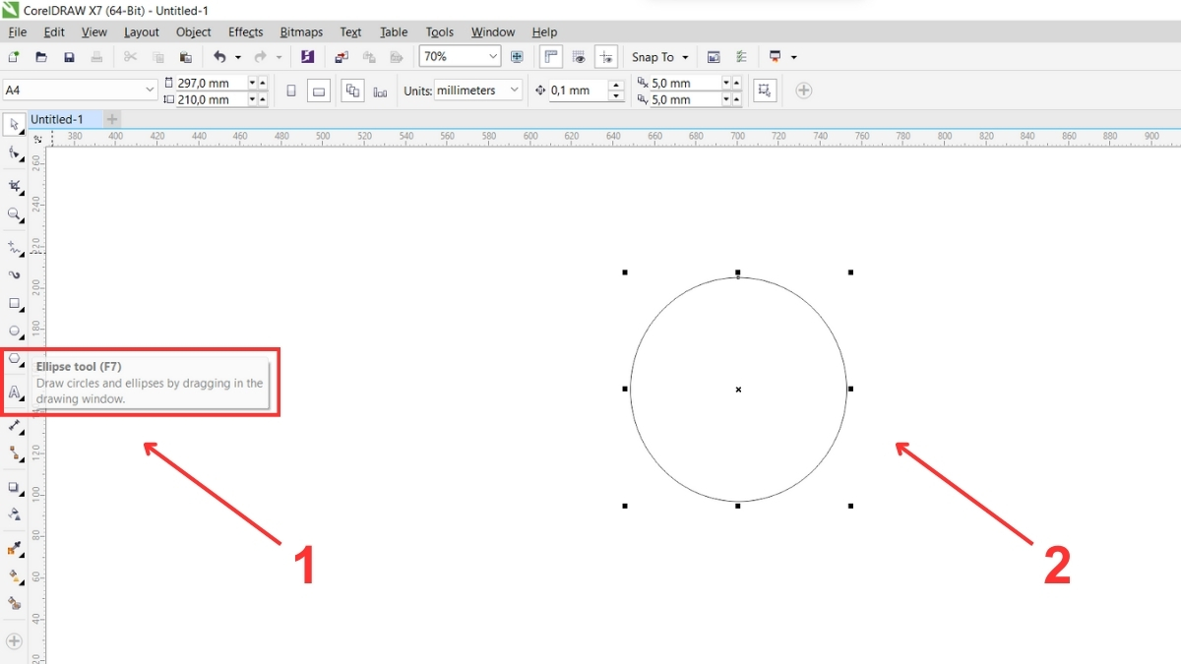Viewport: 1181px width, 664px height.
Task: Open the Options dialog icon
Action: point(741,57)
